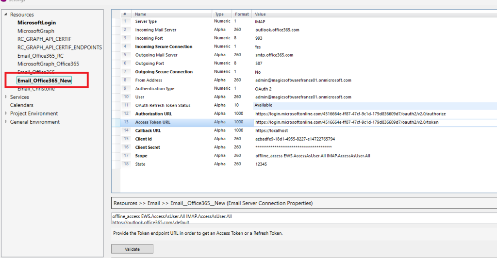
Task: Edit the Incoming Mail Server value
Action: tap(277, 30)
